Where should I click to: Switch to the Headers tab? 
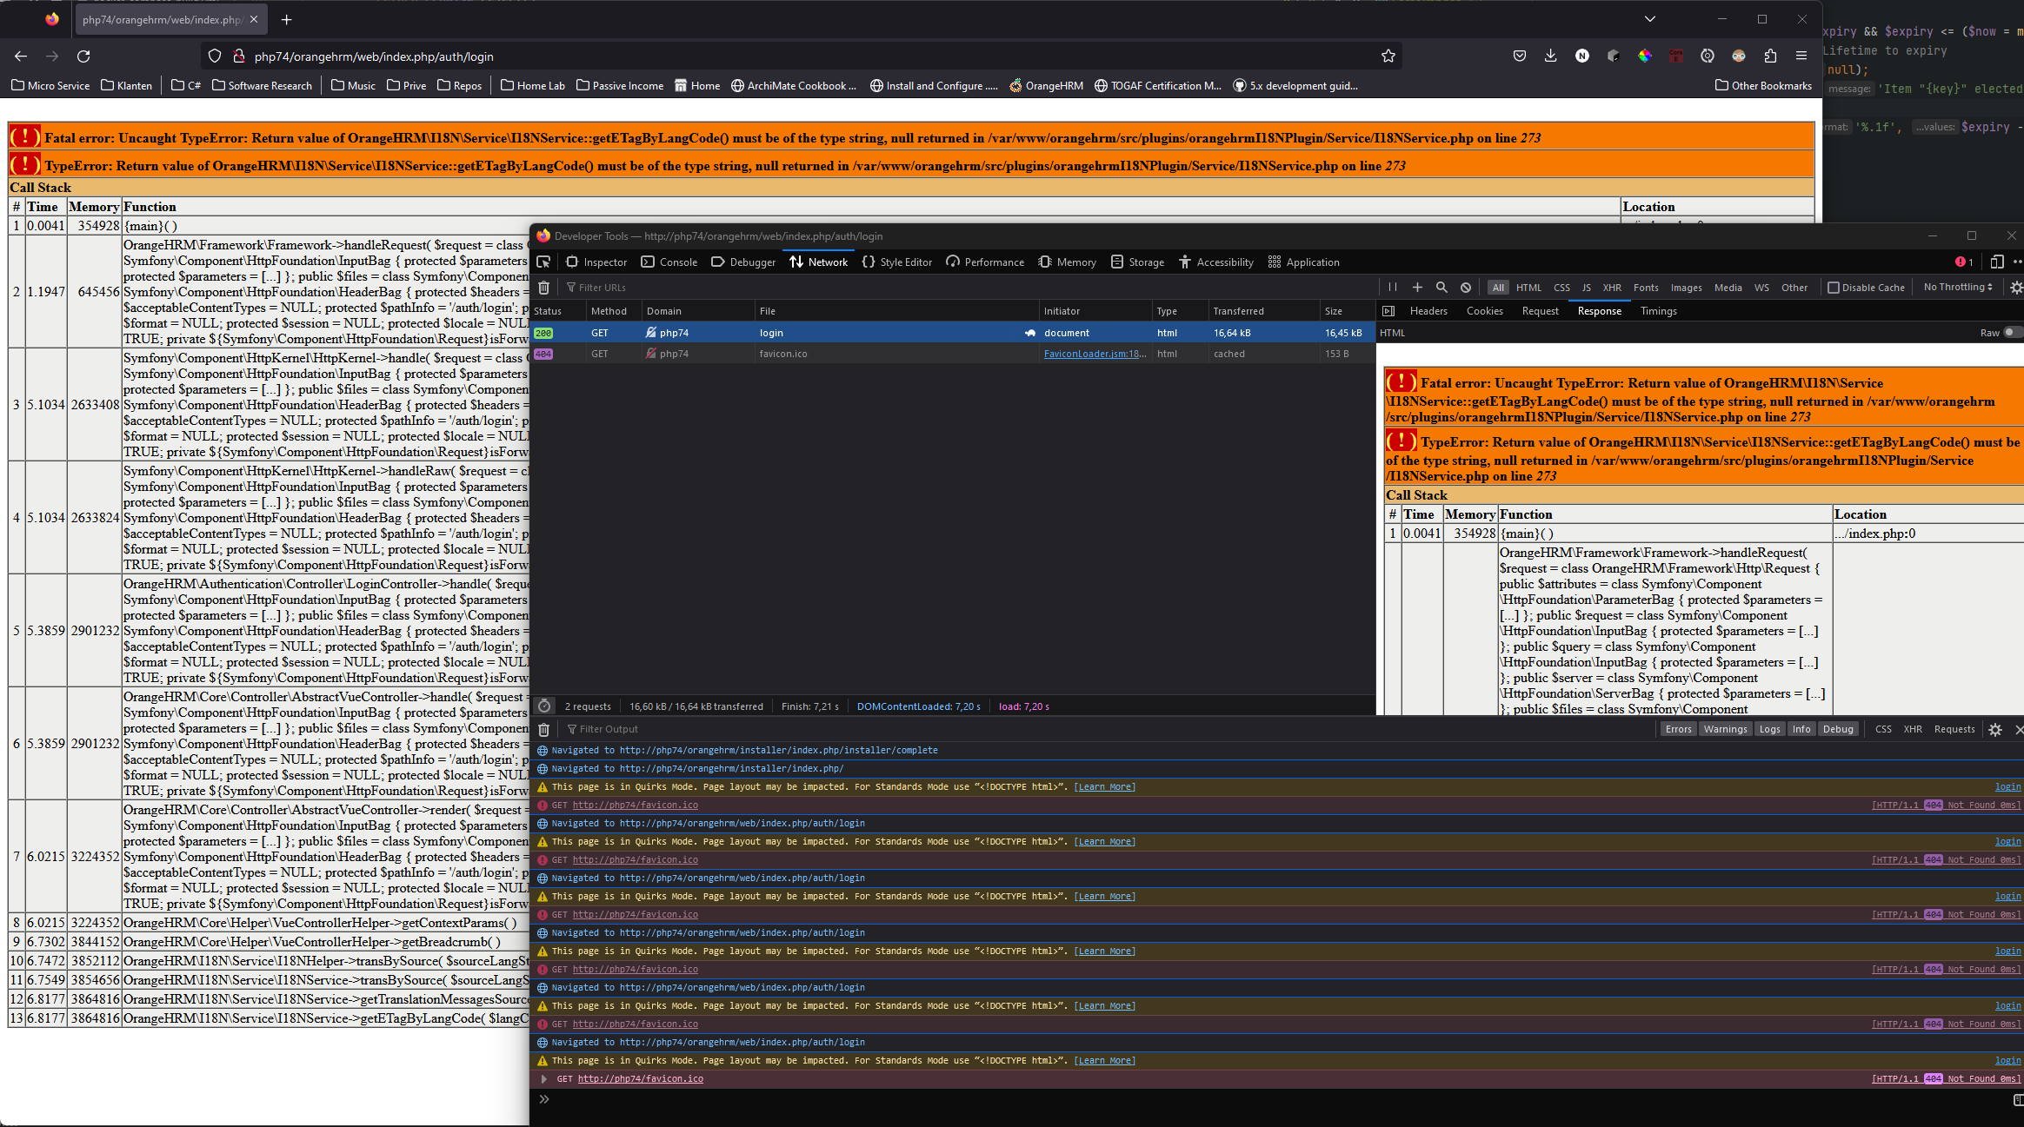pyautogui.click(x=1428, y=310)
